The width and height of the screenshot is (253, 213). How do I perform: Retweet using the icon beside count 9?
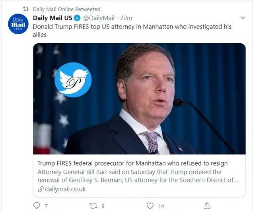[x=92, y=206]
